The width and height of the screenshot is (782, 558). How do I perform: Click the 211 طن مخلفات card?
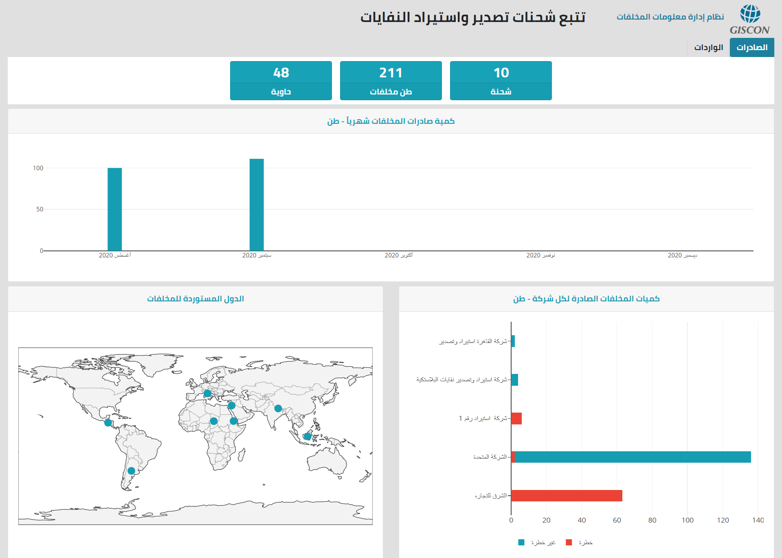[x=391, y=80]
